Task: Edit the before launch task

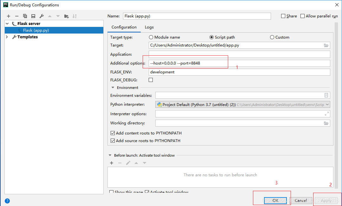Action: pyautogui.click(x=128, y=163)
